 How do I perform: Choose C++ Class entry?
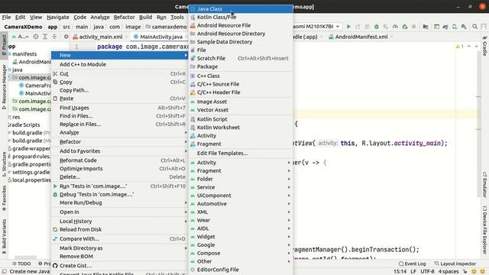(241, 76)
